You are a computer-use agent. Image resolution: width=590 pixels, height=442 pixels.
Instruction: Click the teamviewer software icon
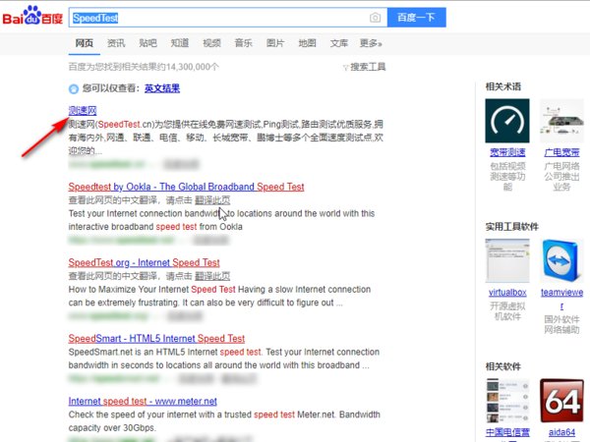click(x=561, y=260)
